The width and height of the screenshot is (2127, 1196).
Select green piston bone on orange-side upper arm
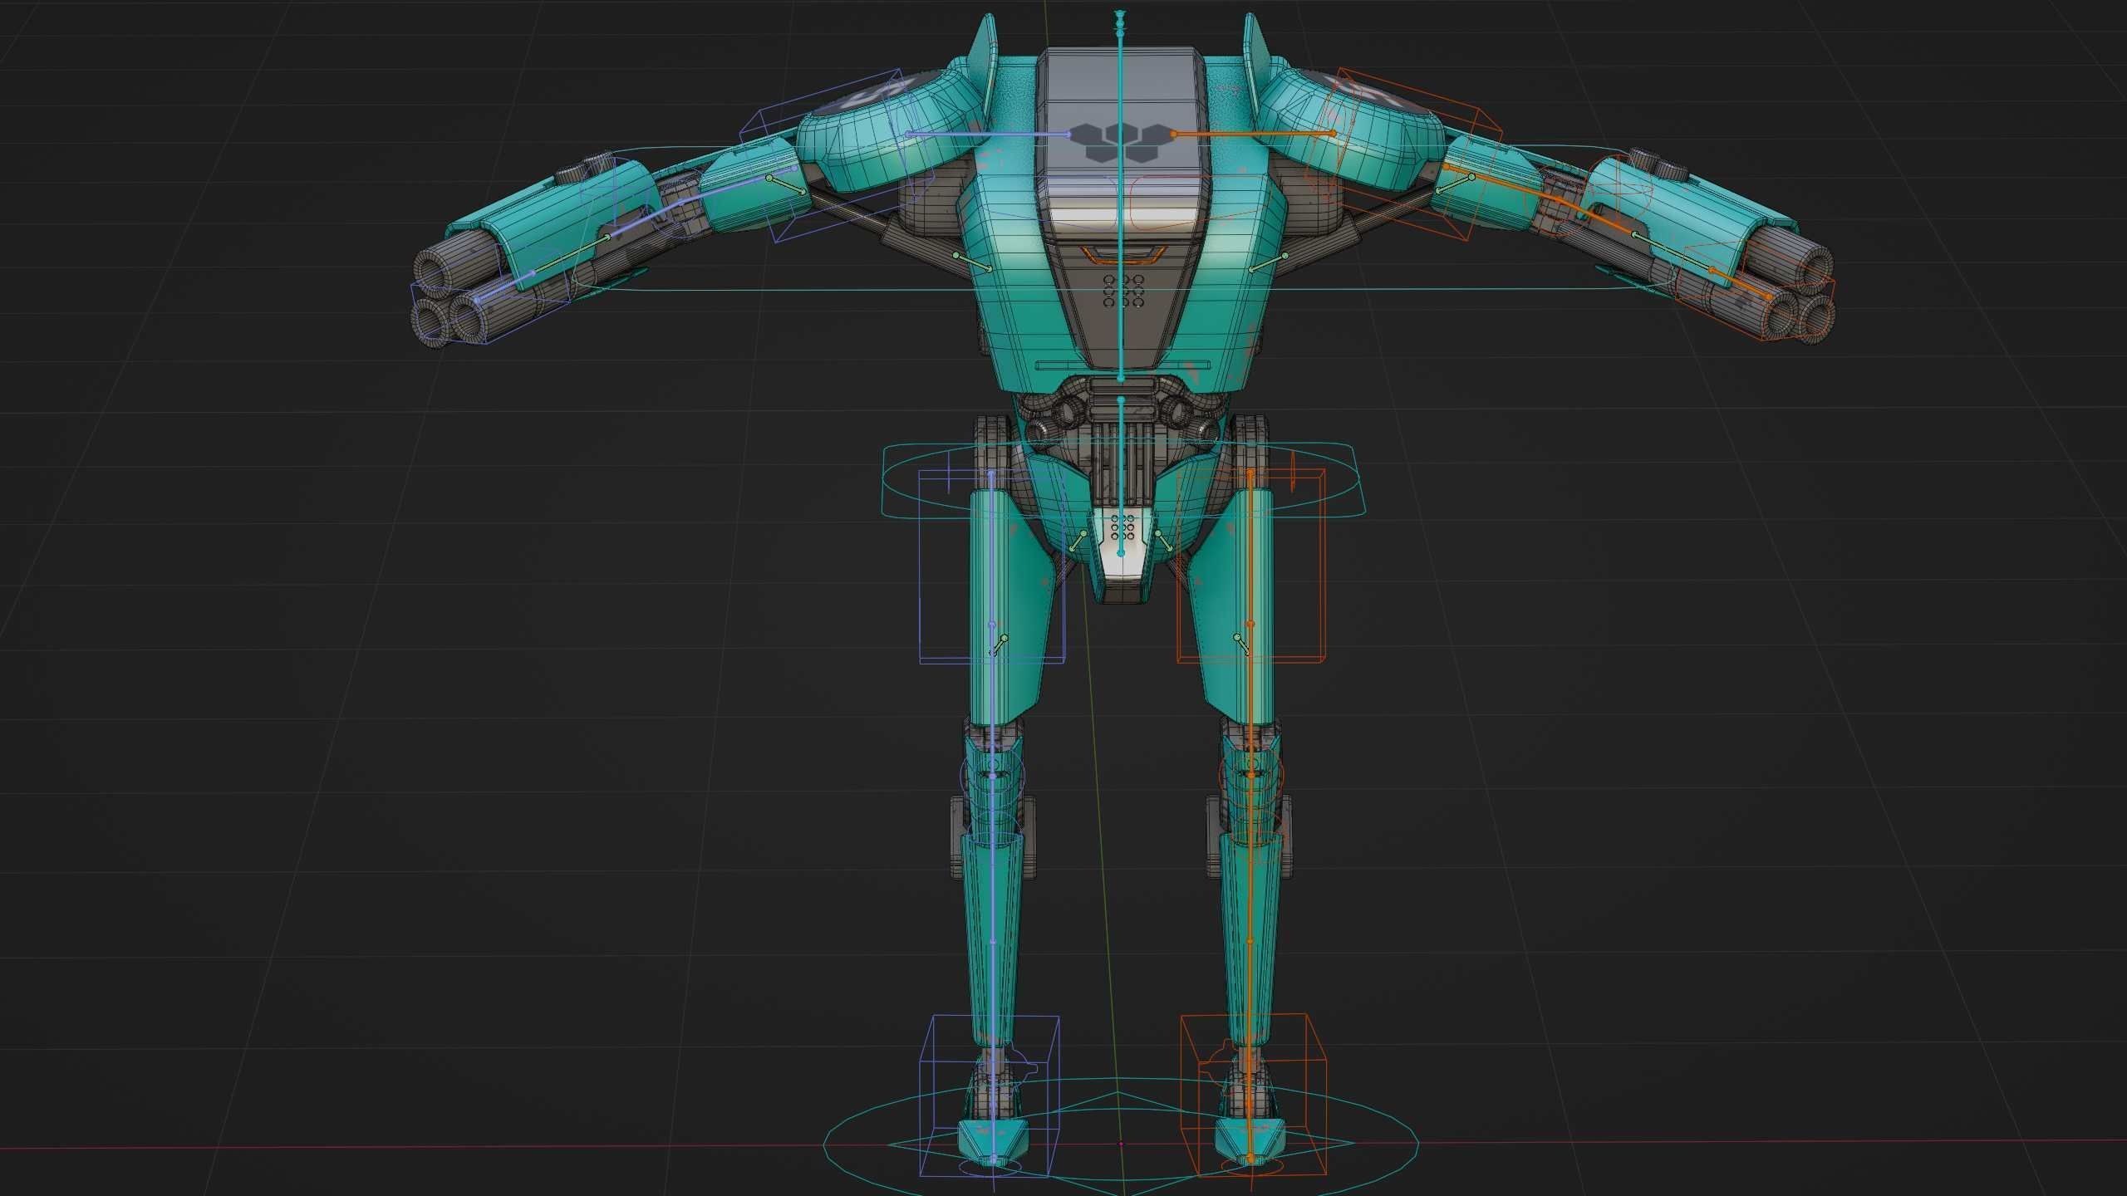click(1455, 184)
